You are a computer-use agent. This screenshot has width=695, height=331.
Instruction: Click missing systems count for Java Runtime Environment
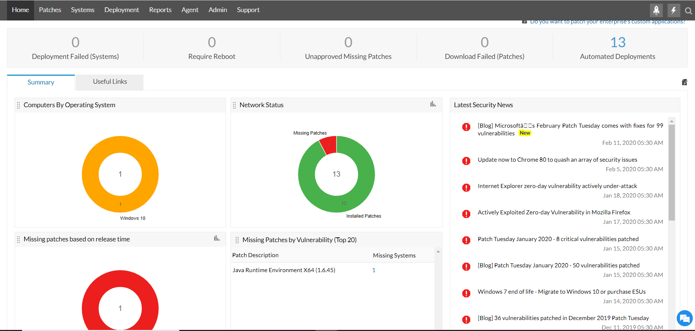374,270
